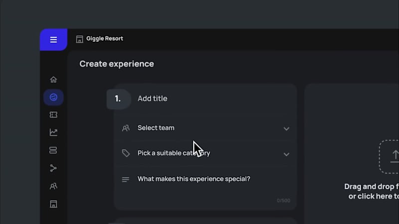
Task: Click the upload arrow dashed box
Action: [389, 157]
